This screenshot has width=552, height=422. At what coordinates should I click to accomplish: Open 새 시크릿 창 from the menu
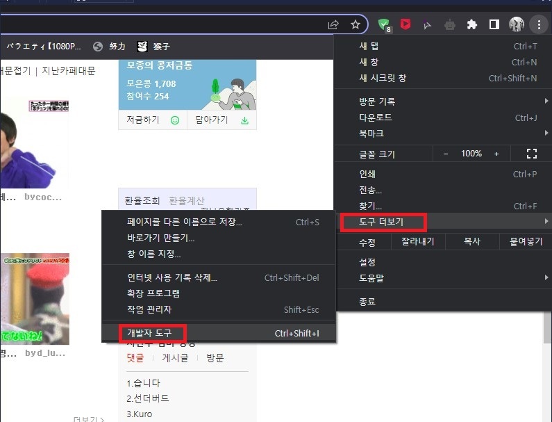pos(444,78)
